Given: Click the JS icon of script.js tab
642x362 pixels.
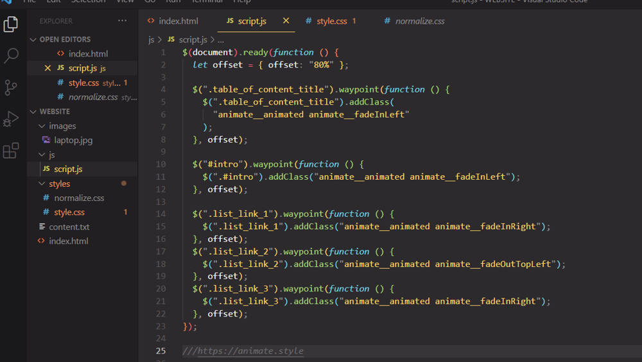Looking at the screenshot, I should click(x=230, y=21).
